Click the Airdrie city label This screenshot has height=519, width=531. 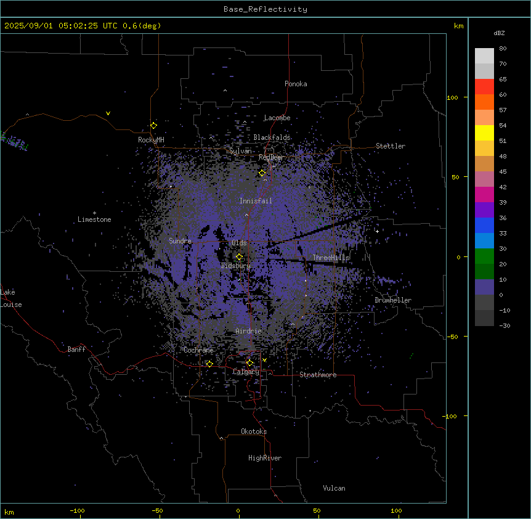[248, 331]
